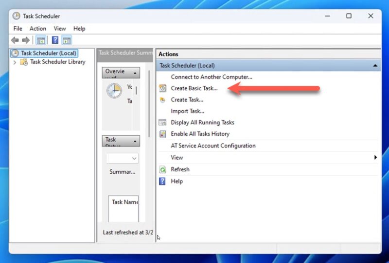The image size is (389, 263).
Task: Toggle the Show/Hide Console Tree icon
Action: tap(41, 40)
